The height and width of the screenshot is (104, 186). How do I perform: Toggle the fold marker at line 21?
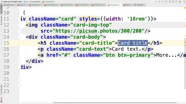(x=19, y=79)
